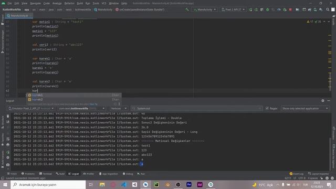Hide the Logcat panel with the minus icon
The image size is (336, 189).
(329, 100)
